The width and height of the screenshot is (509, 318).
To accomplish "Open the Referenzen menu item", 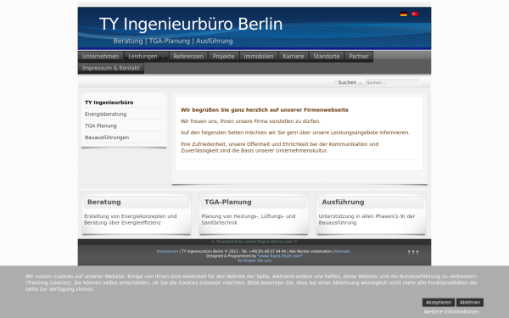I will tap(188, 57).
